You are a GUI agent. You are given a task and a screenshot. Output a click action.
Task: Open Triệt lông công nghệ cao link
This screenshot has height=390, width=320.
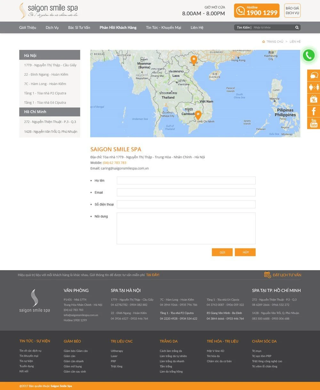[267, 361]
